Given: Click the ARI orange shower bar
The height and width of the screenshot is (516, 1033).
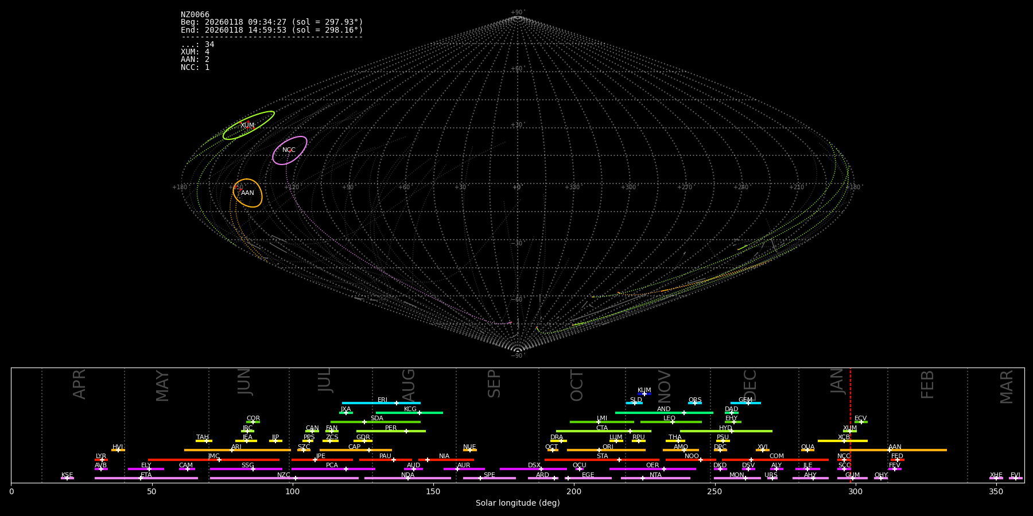Looking at the screenshot, I should coord(238,450).
